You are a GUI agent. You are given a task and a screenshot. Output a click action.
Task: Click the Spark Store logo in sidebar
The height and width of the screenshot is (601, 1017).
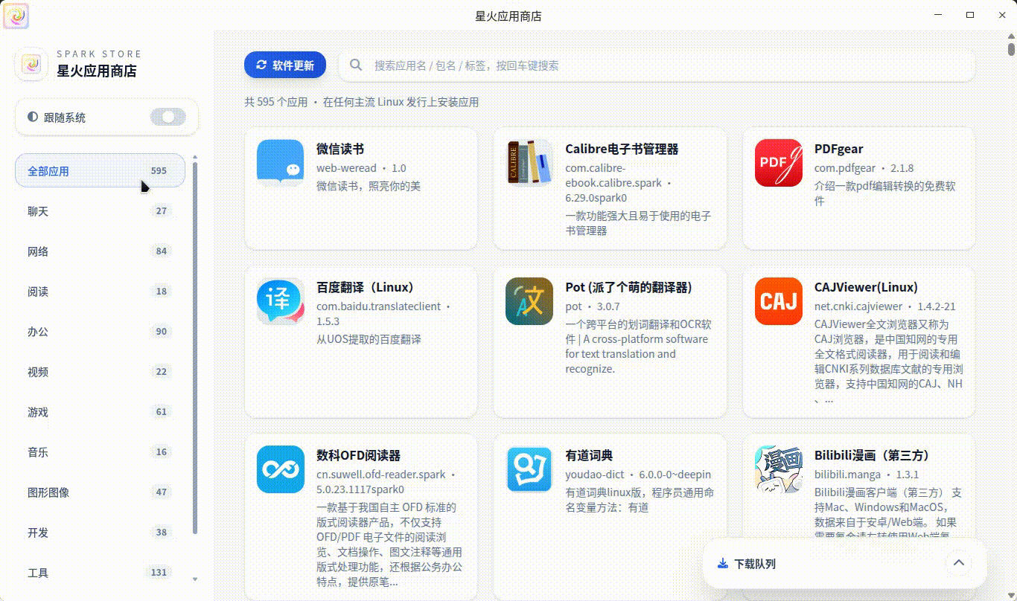pyautogui.click(x=31, y=63)
